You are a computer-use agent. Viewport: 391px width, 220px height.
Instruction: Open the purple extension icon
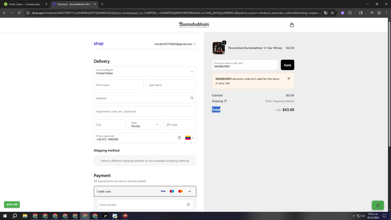(343, 13)
